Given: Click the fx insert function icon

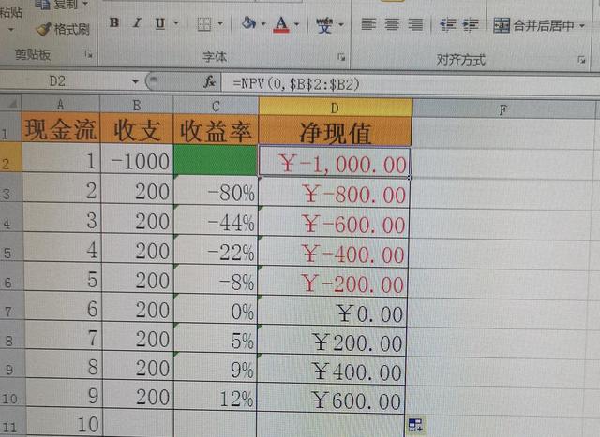Looking at the screenshot, I should (209, 81).
